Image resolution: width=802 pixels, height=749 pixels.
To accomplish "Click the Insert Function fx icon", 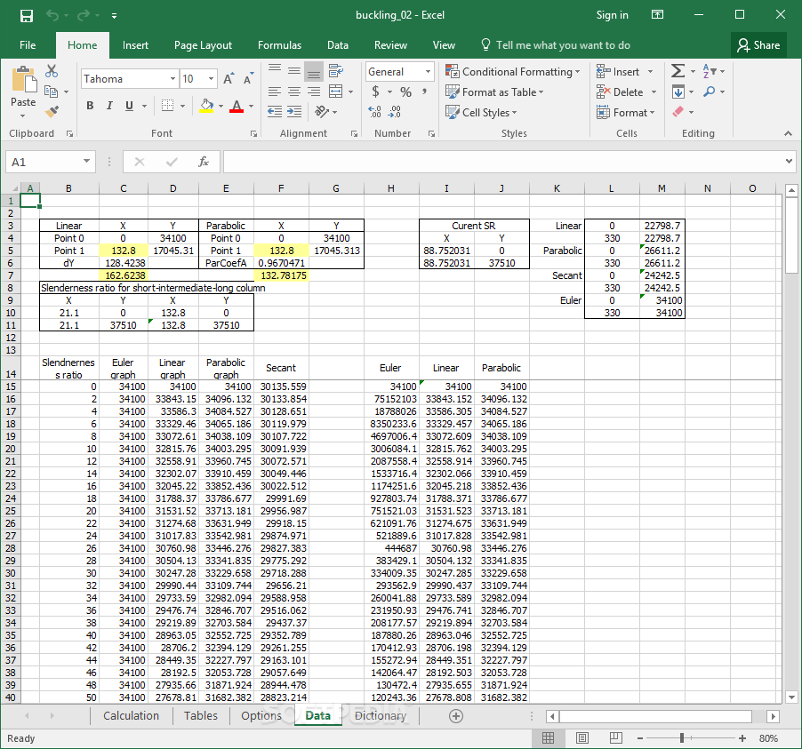I will click(203, 162).
